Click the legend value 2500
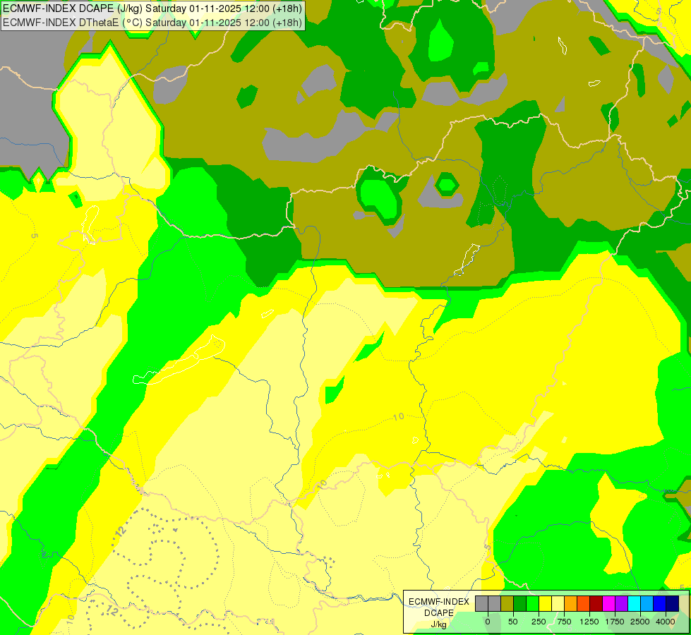 pyautogui.click(x=640, y=622)
